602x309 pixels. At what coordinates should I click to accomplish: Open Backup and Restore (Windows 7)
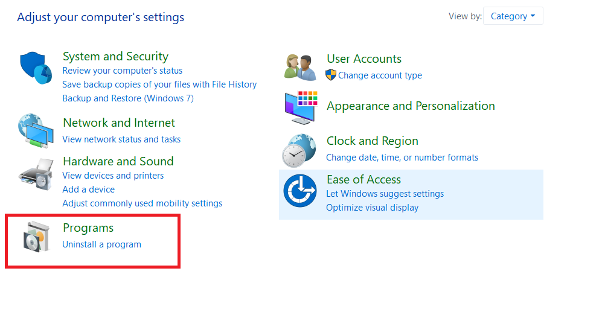[x=128, y=98]
